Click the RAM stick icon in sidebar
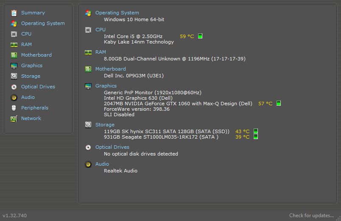 tap(14, 44)
